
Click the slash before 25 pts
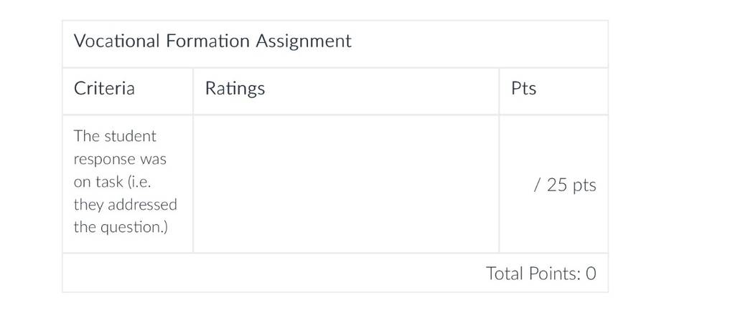(x=537, y=185)
